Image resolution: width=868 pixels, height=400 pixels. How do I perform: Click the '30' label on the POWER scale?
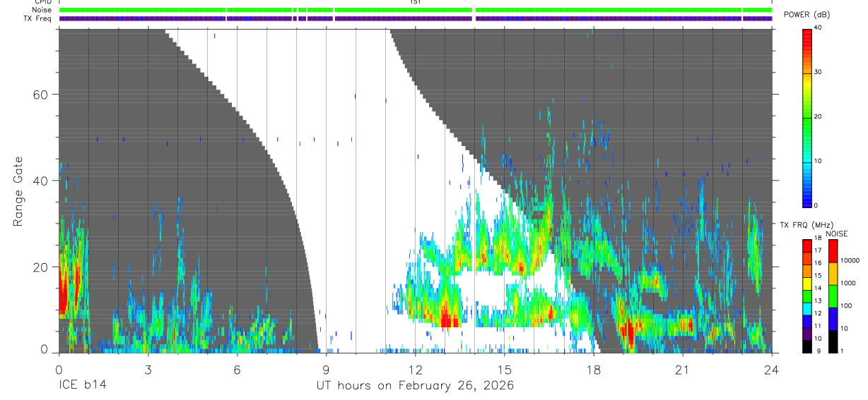tap(818, 72)
